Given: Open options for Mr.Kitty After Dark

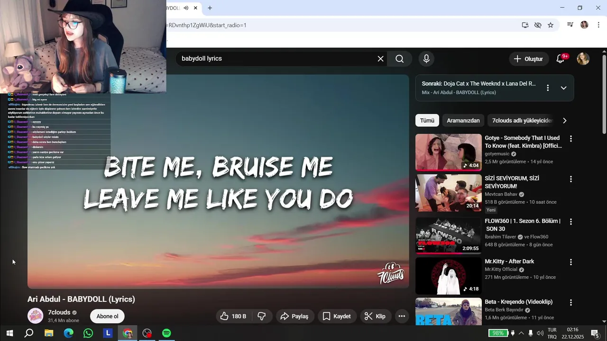Looking at the screenshot, I should 571,262.
